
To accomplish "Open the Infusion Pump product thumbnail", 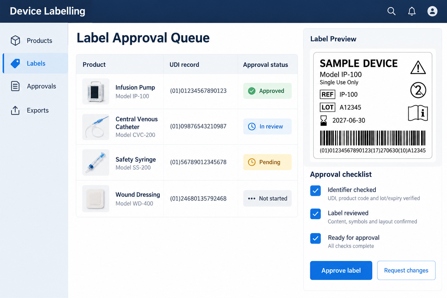I will point(96,91).
